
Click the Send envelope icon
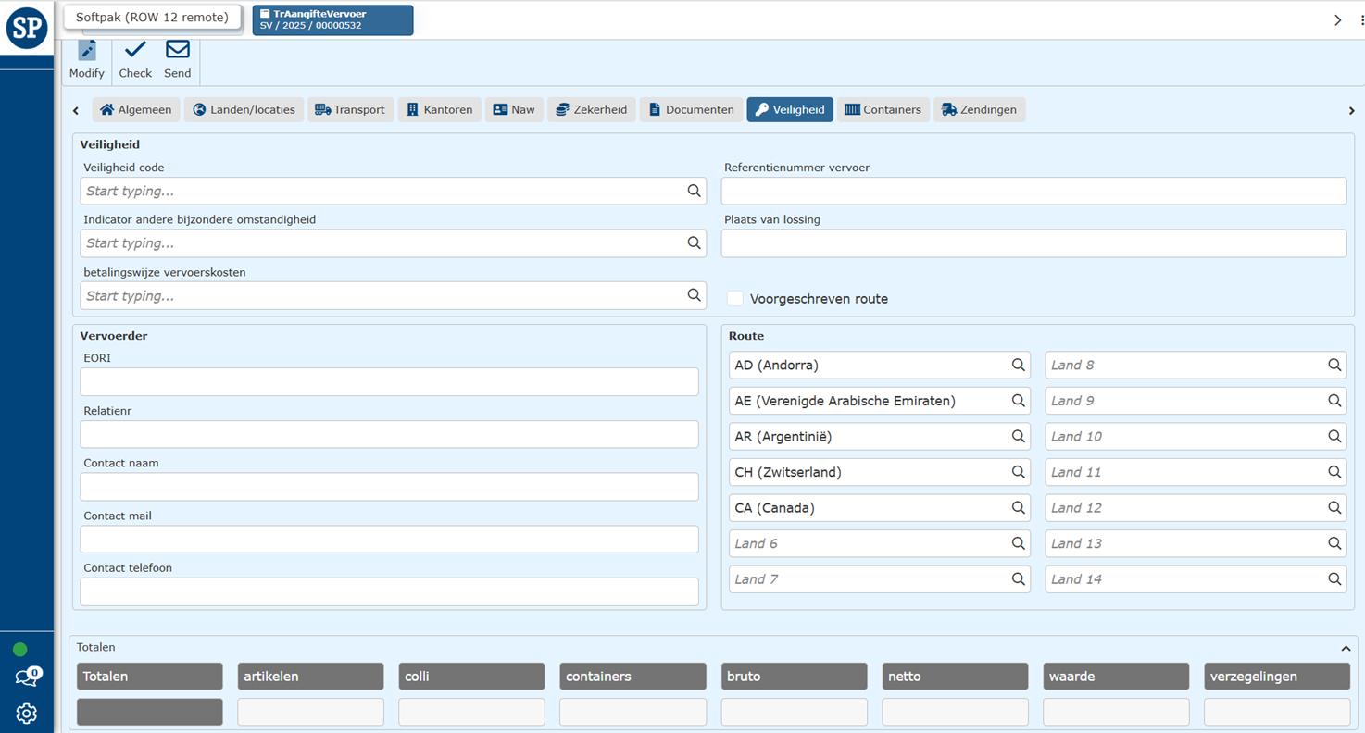(177, 50)
